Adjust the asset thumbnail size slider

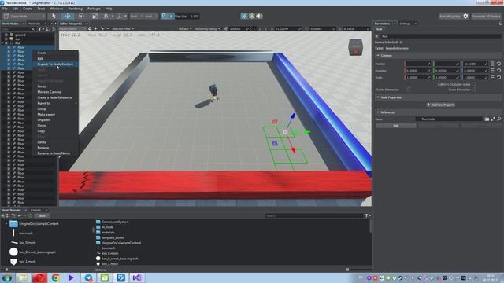click(347, 270)
